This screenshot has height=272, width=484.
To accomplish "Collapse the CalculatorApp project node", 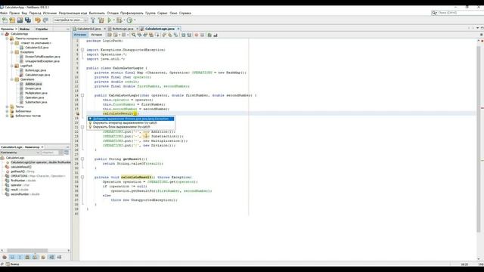I will tap(2, 34).
